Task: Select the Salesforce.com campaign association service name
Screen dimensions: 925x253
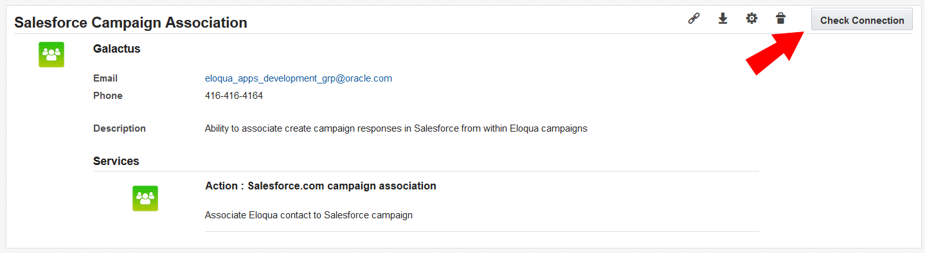Action: coord(342,186)
